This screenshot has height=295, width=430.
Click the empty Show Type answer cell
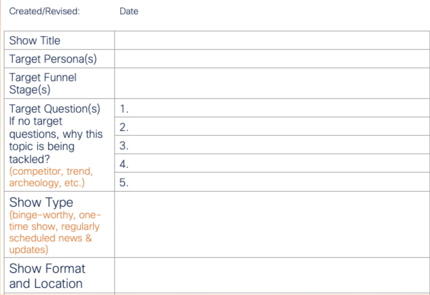point(272,224)
